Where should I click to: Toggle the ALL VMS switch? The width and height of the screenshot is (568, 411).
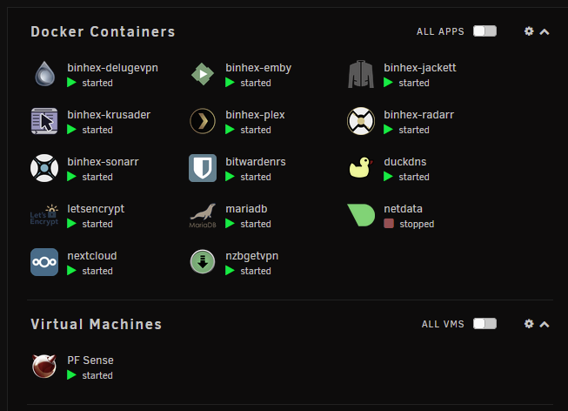click(x=484, y=324)
